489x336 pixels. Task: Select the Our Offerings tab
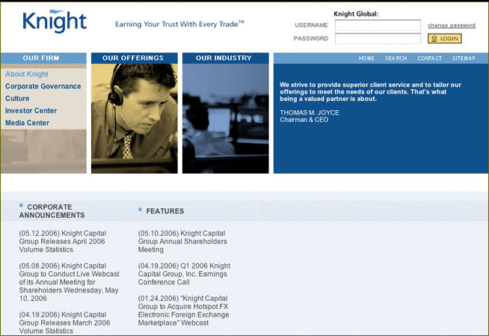point(134,58)
